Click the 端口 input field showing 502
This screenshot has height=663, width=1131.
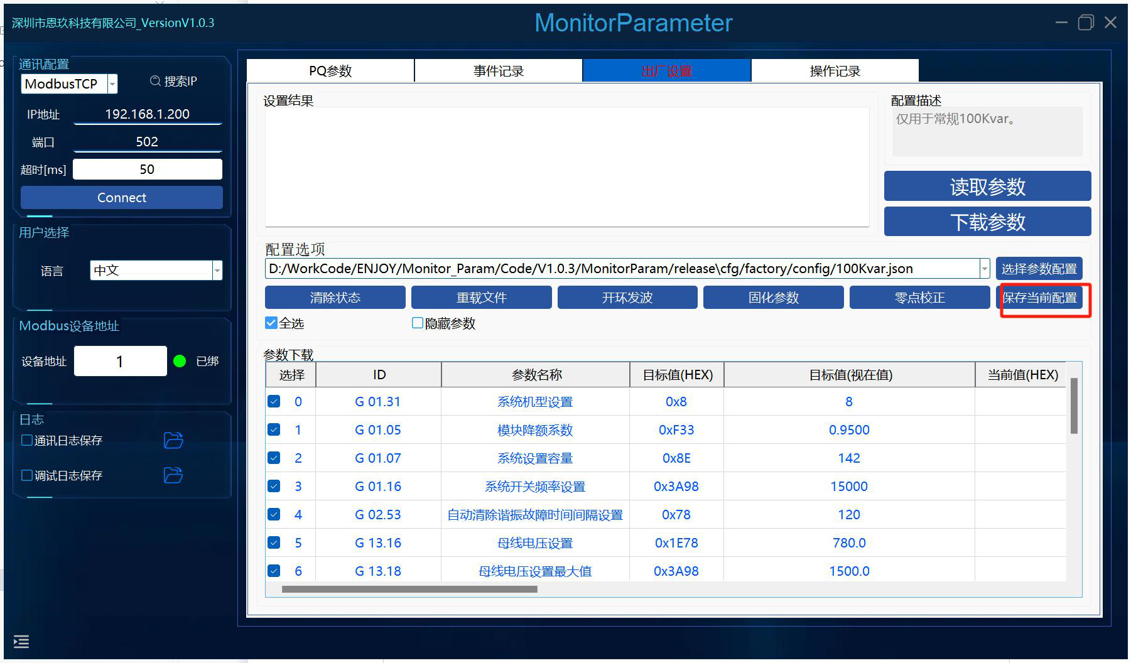pyautogui.click(x=148, y=142)
